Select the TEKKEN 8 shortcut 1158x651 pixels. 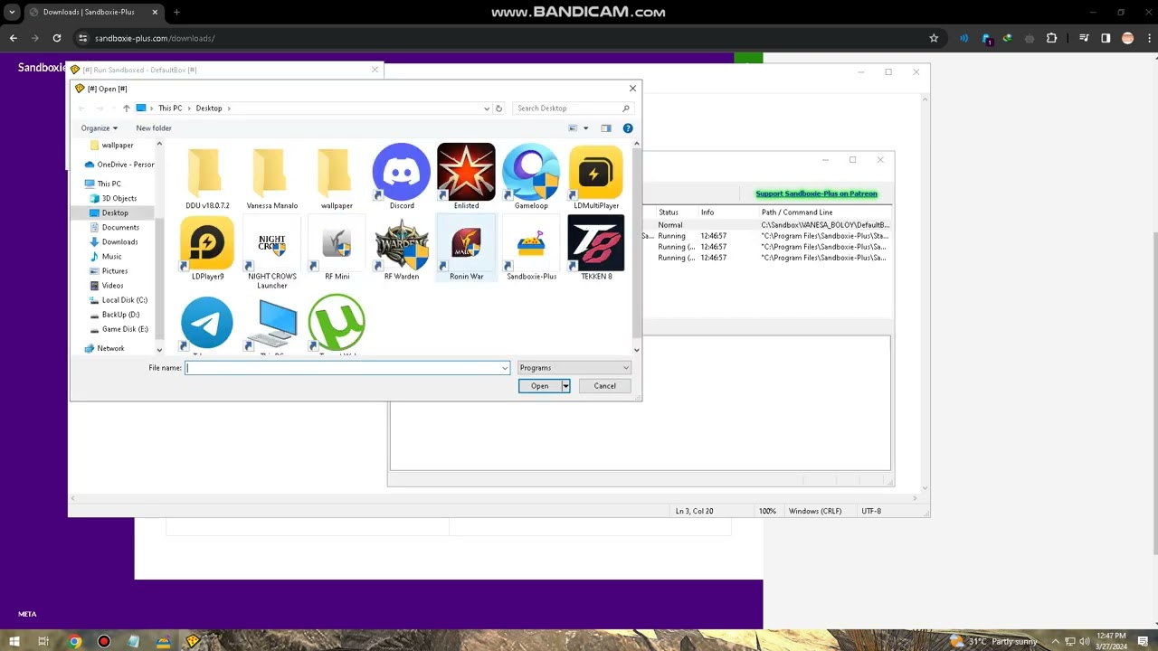point(596,248)
